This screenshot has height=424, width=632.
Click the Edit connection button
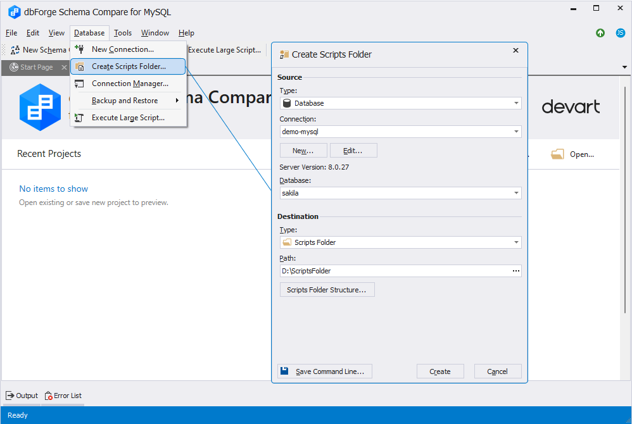tap(353, 151)
